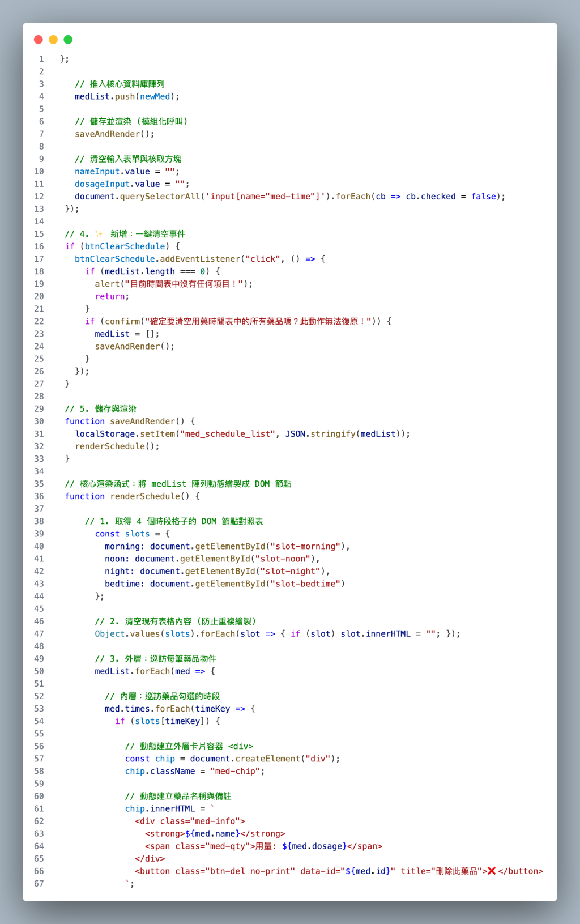The height and width of the screenshot is (924, 580).
Task: Click the dosageInput.value assignment line
Action: tap(132, 184)
